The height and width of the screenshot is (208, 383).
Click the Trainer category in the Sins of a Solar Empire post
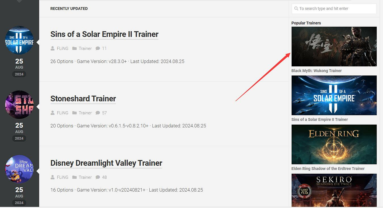pyautogui.click(x=85, y=49)
